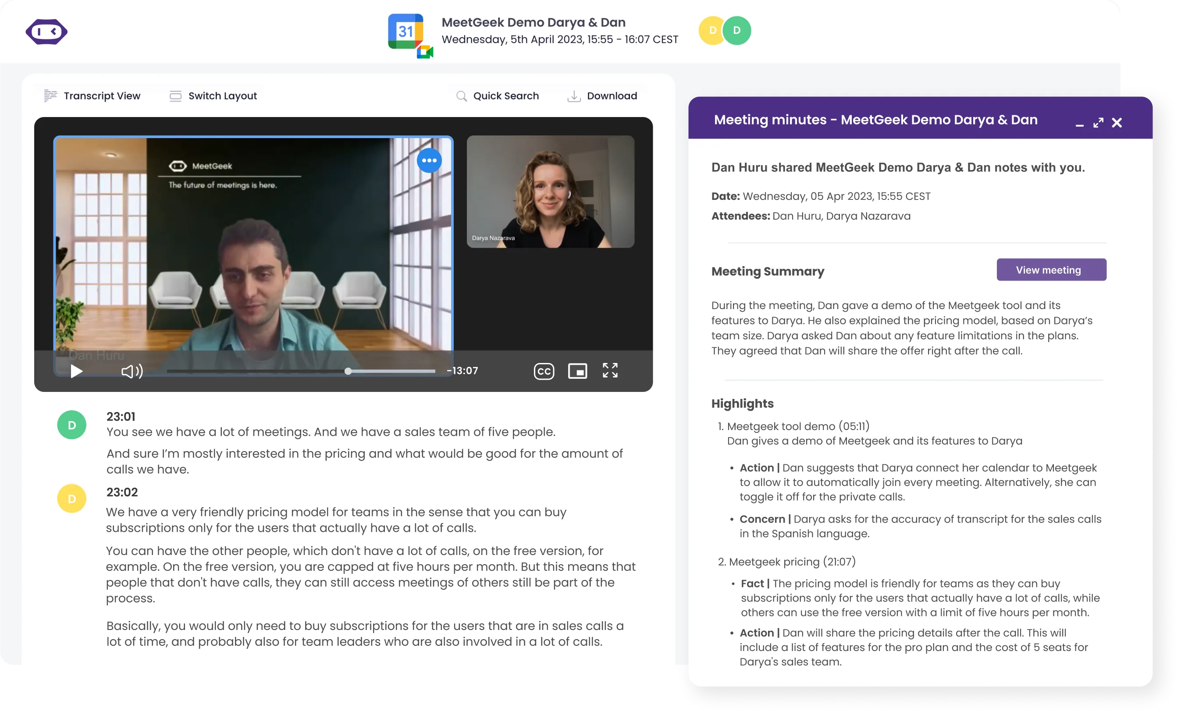Click the video progress slider handle
Screen dimensions: 1181x715
[348, 371]
